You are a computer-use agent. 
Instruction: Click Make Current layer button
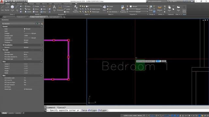[95, 9]
